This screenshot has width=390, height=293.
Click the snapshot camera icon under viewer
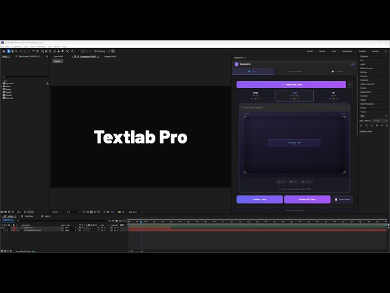119,212
